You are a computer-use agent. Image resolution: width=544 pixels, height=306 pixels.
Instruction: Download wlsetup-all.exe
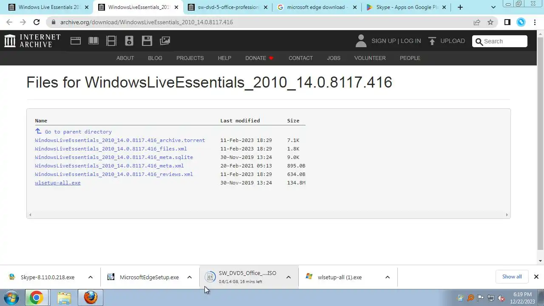(x=58, y=183)
